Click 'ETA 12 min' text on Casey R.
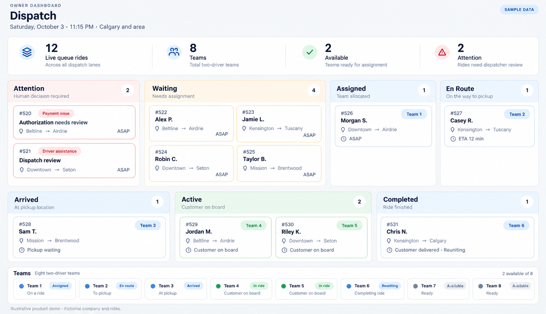Viewport: 546px width, 314px height. tap(471, 139)
